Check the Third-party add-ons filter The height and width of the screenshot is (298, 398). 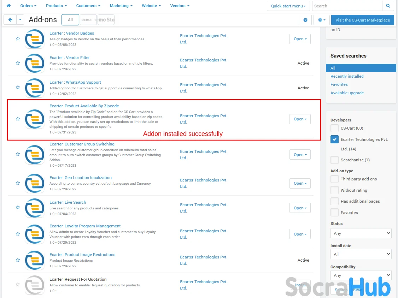(334, 179)
